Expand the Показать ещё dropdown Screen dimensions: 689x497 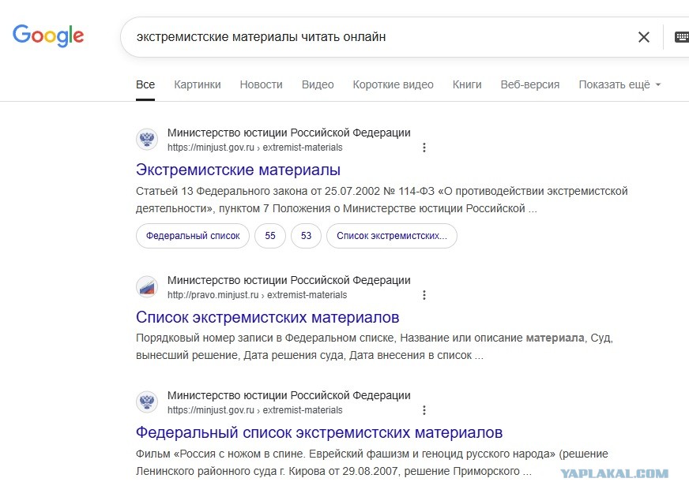[x=619, y=84]
